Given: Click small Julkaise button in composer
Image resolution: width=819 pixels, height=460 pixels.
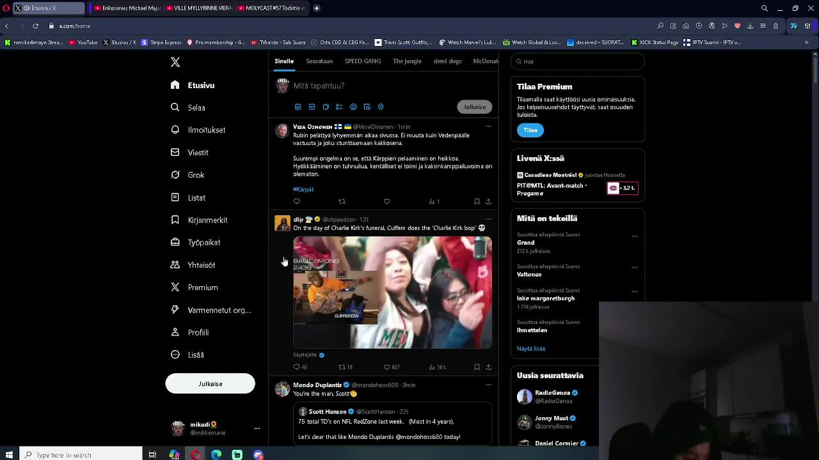Looking at the screenshot, I should coord(475,107).
